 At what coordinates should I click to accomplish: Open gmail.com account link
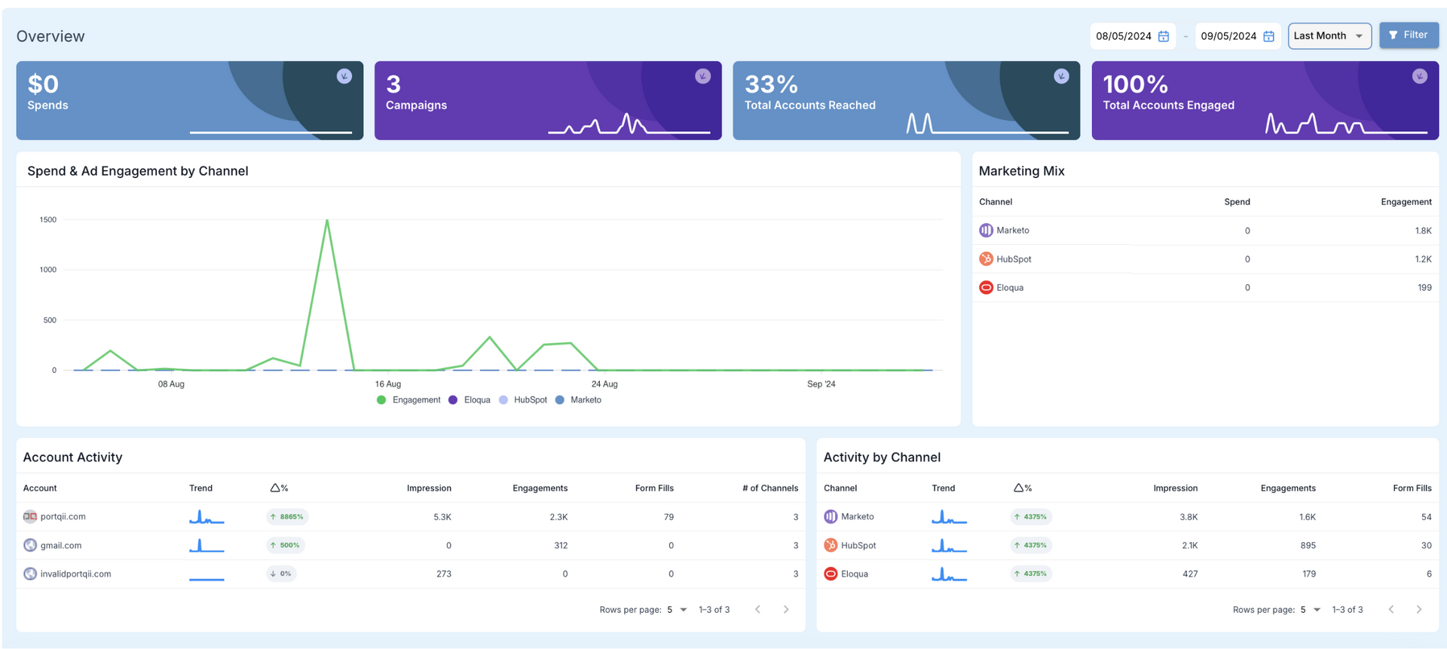61,546
